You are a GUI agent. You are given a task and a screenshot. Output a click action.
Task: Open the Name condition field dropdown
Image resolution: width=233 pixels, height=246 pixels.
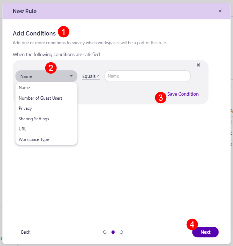pos(46,76)
